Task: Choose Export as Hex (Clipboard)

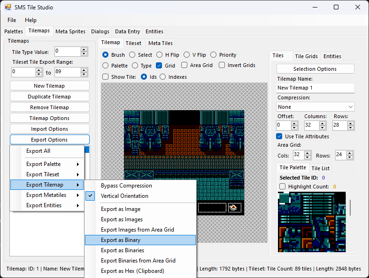Action: (140, 271)
